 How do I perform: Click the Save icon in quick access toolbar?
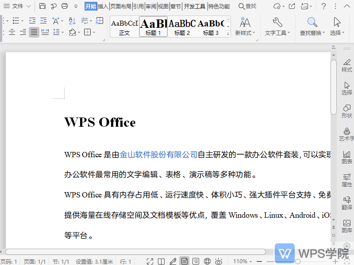point(42,6)
